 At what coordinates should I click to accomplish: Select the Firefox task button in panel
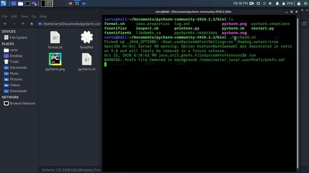(70, 3)
